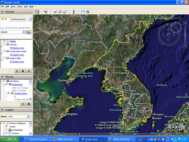Toggle the Terrain layer checkbox
The height and width of the screenshot is (142, 189).
click(x=7, y=126)
